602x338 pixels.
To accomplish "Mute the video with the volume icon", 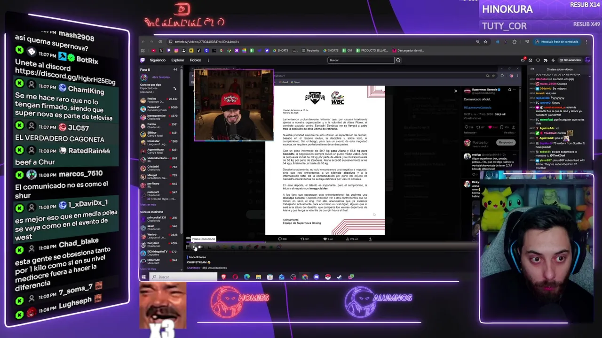I will [x=200, y=247].
